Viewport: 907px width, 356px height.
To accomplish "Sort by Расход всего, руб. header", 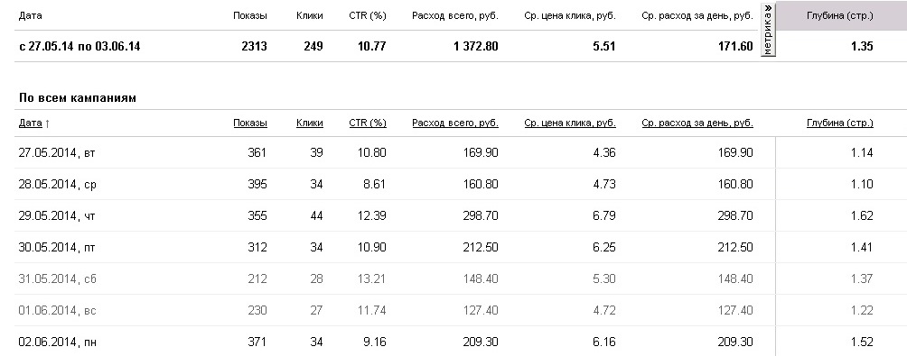I will (455, 123).
